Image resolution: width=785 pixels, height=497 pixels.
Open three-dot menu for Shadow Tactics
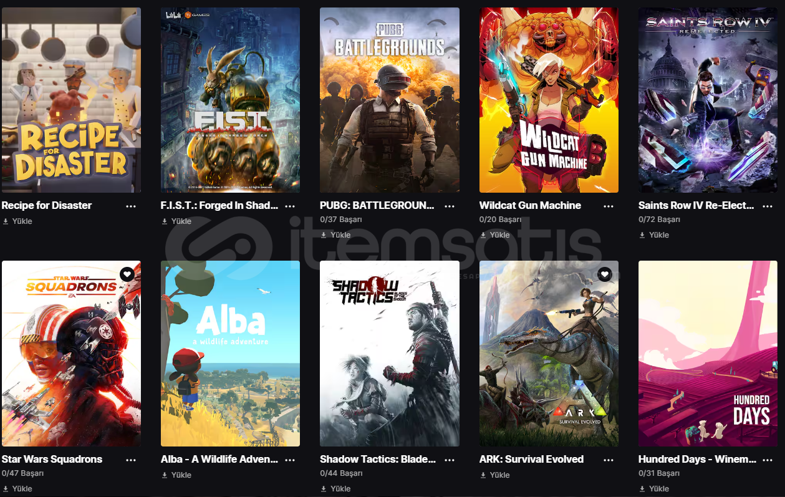(x=449, y=460)
